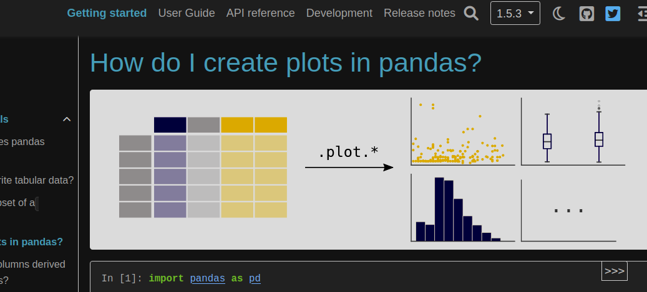This screenshot has height=292, width=647.
Task: Click the 'How do I create plots in pandas?' heading
Action: [286, 63]
